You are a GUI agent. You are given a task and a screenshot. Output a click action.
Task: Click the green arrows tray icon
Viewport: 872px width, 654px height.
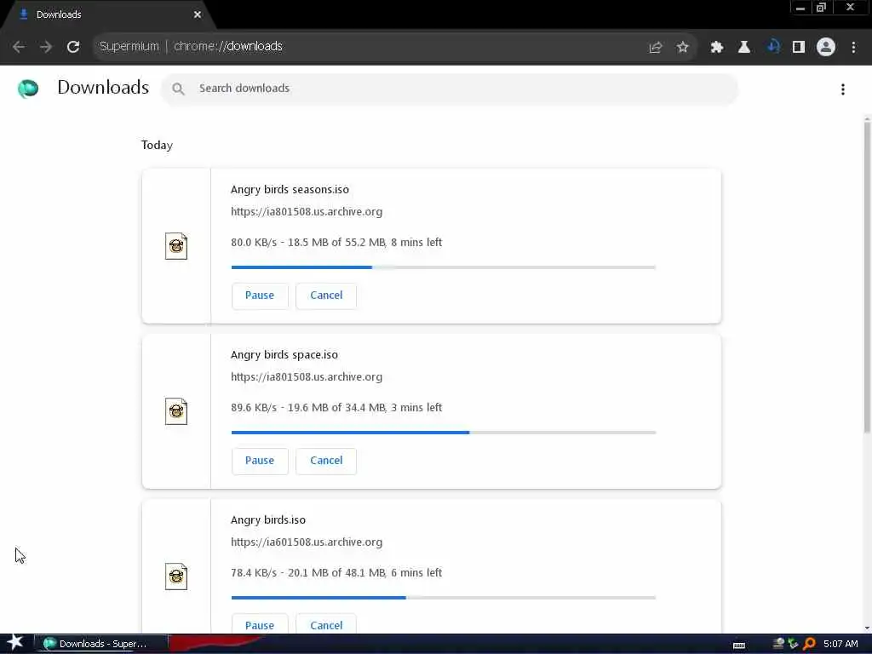click(794, 644)
